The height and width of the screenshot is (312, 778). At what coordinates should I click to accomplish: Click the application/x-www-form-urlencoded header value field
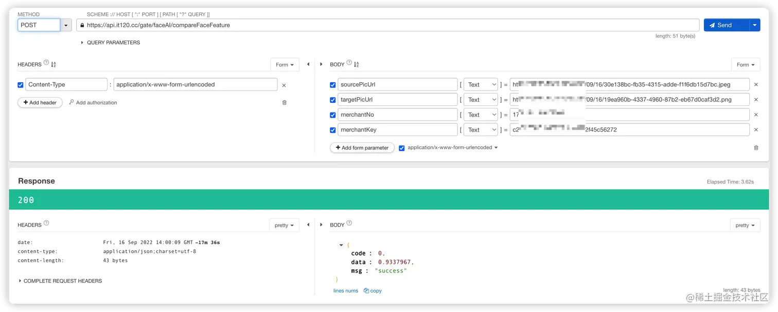point(196,85)
